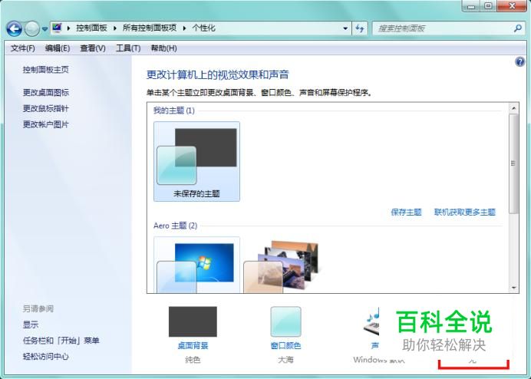Close the personalization window
531x379 pixels.
[x=512, y=6]
